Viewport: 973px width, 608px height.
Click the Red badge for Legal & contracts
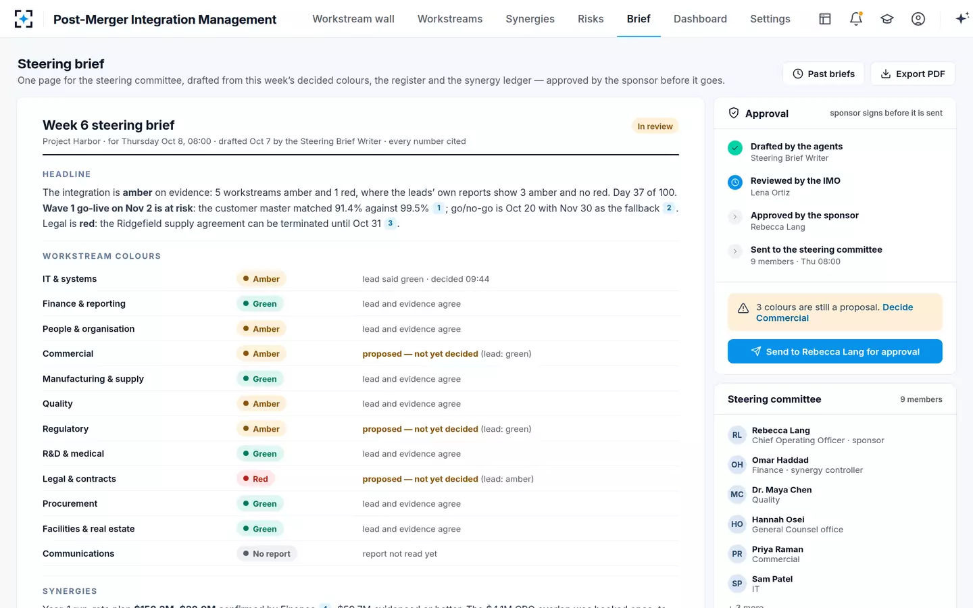255,479
